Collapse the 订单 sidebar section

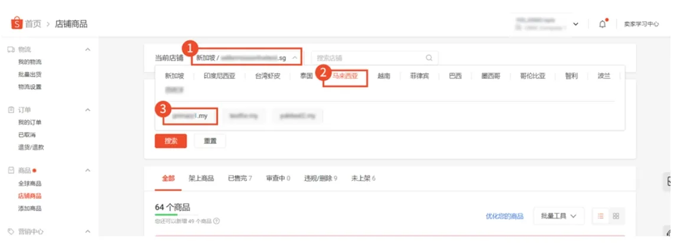point(87,110)
